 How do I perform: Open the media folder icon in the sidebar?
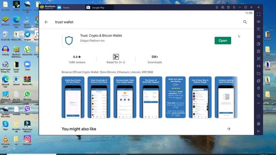pos(258,74)
